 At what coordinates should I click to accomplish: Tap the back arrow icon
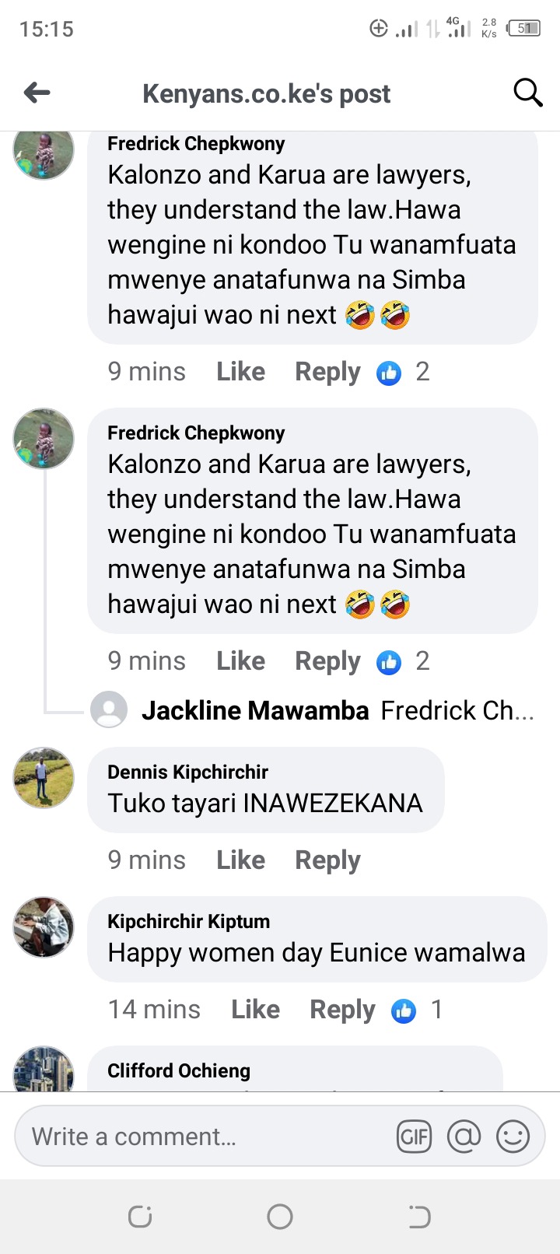coord(37,93)
